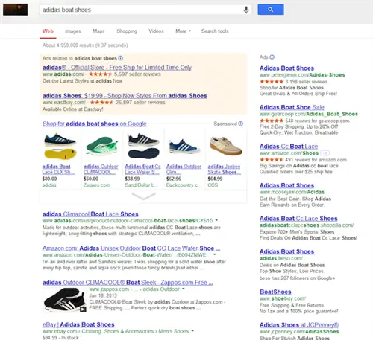Open 'adidas Outdoor CLIMACOOL...' $60.00 product link
This screenshot has height=340, width=373.
pyautogui.click(x=101, y=169)
